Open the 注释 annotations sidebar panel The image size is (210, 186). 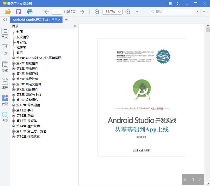coord(5,83)
